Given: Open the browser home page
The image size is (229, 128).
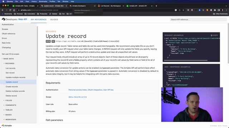Looking at the screenshot, I should pyautogui.click(x=14, y=10).
